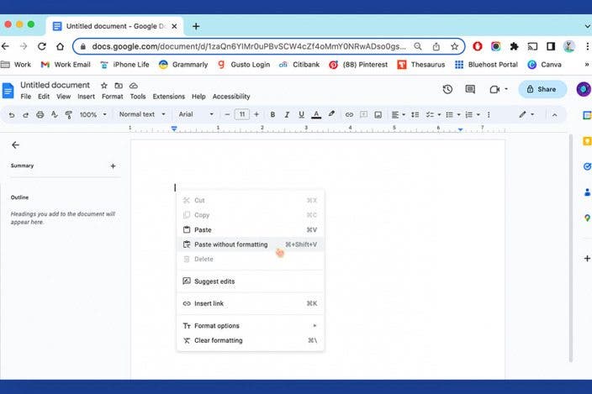Click the insert link toolbar icon

[349, 114]
